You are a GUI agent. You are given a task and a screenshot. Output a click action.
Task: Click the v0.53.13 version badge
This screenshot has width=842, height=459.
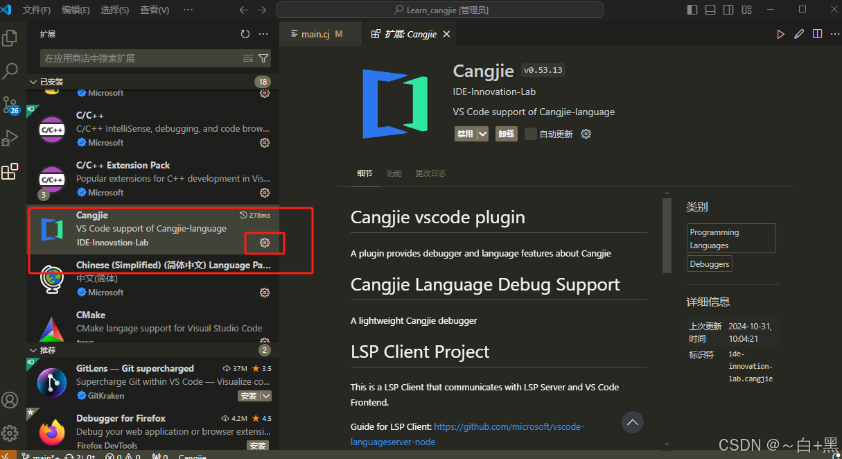tap(543, 70)
